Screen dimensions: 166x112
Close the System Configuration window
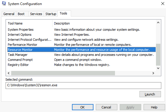pos(163,4)
